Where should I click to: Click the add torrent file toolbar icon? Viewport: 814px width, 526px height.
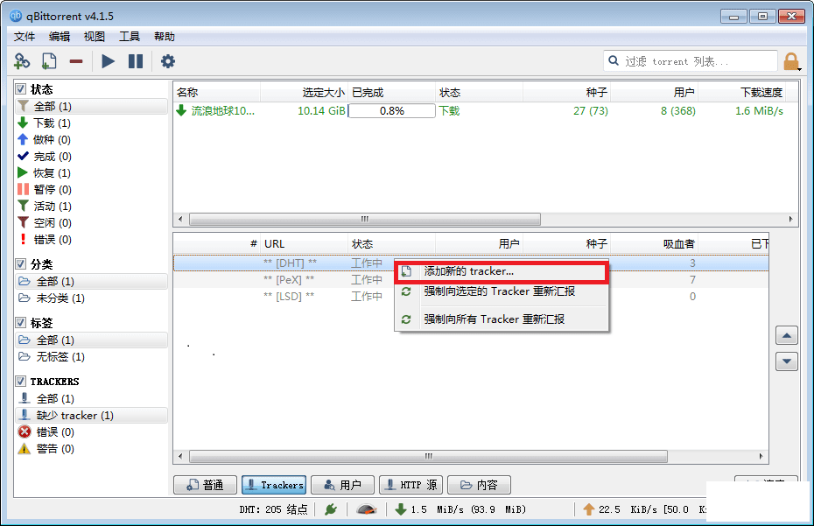(x=49, y=61)
